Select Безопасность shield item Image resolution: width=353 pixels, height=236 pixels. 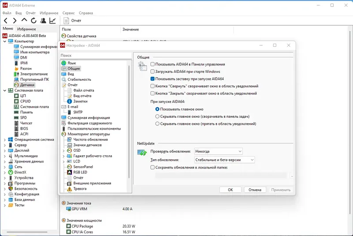click(26, 189)
